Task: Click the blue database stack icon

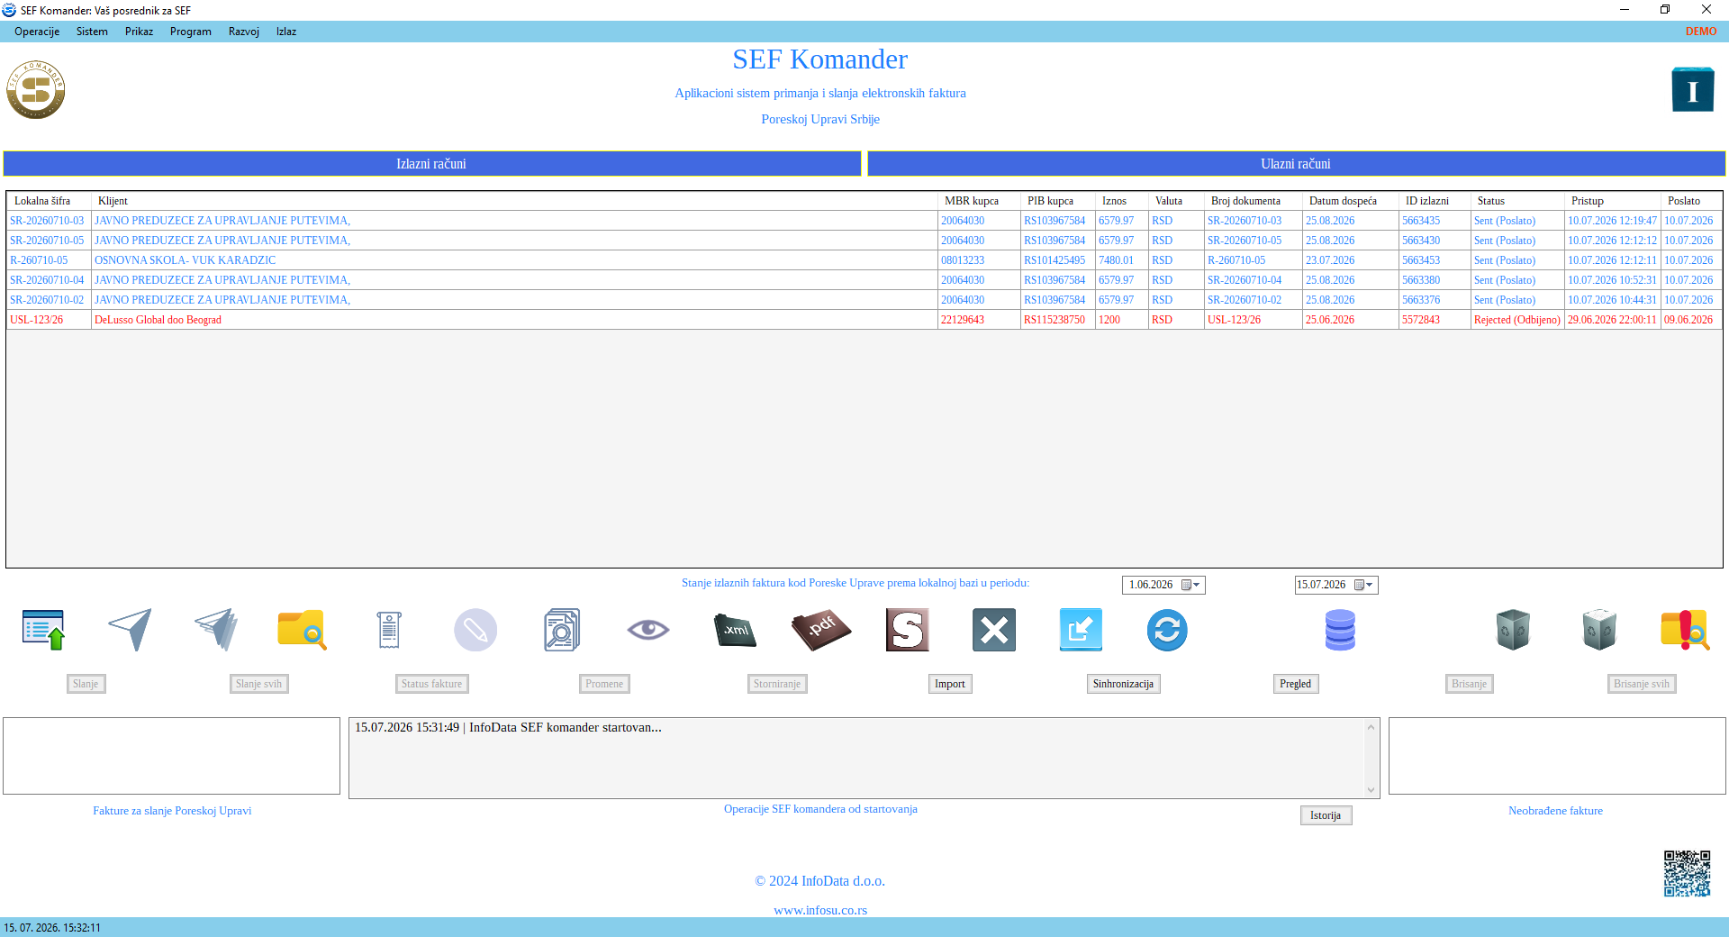Action: 1340,630
